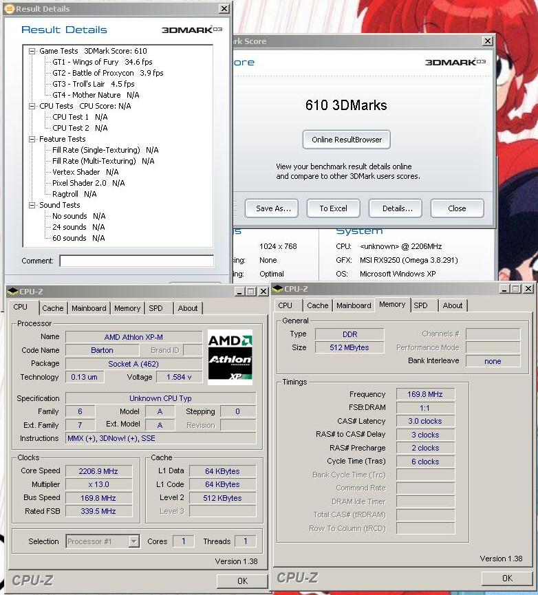Click the CAS# Latency 3.0 clocks value

[x=425, y=421]
